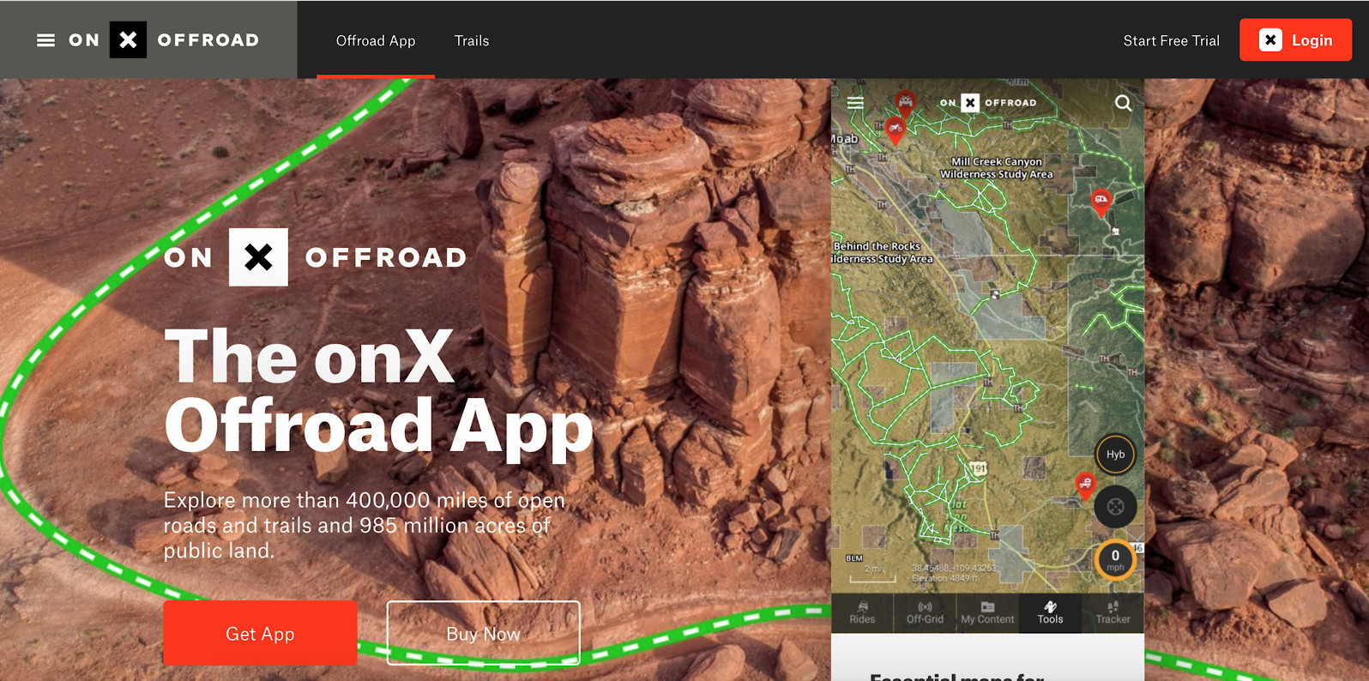Click the highway 191 shield on the map
1369x681 pixels.
click(x=979, y=468)
